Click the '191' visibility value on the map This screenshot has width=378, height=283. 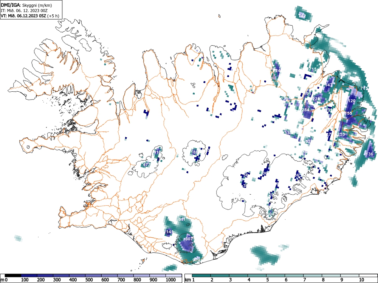[x=308, y=94]
